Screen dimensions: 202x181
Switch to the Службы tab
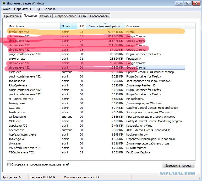pyautogui.click(x=45, y=16)
